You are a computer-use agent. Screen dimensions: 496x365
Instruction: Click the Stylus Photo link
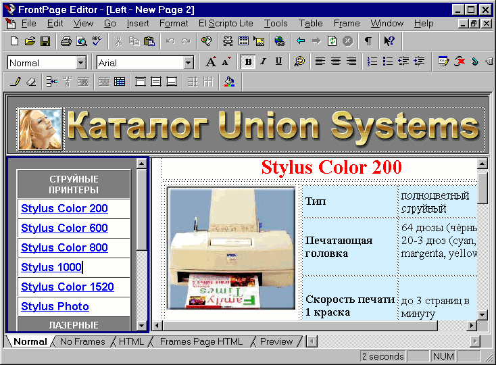(x=55, y=307)
